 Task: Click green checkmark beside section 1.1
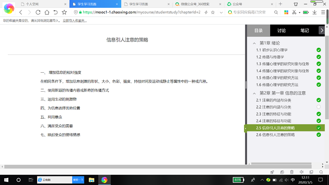point(319,50)
